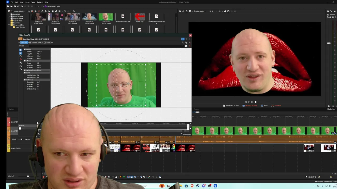Collapse the Workspace property group

pos(24,80)
